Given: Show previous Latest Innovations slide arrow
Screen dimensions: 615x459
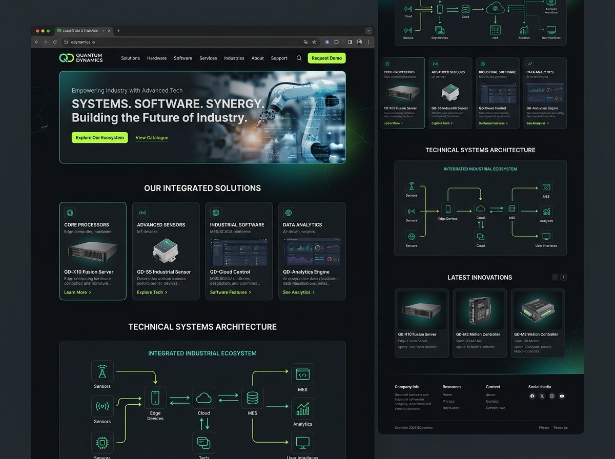Looking at the screenshot, I should click(555, 277).
